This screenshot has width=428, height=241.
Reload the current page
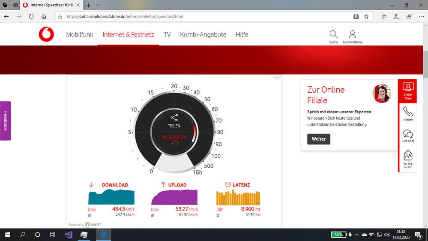tap(31, 17)
